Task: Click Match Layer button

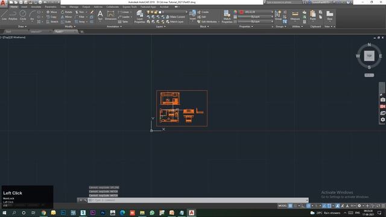Action: click(175, 22)
